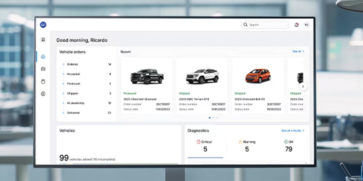The width and height of the screenshot is (363, 181).
Task: Click into the Search field
Action: coord(265,25)
